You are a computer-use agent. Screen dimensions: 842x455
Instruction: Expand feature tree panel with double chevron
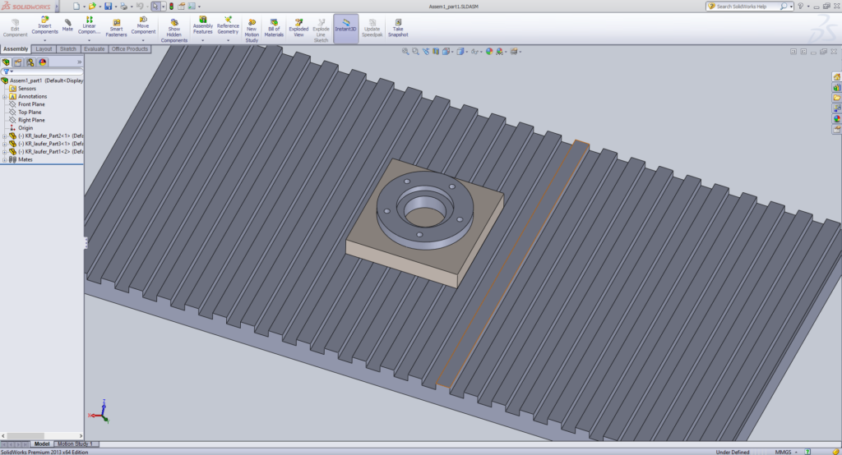point(80,62)
